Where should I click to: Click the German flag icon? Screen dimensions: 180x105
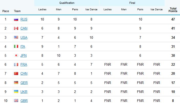click(16, 83)
